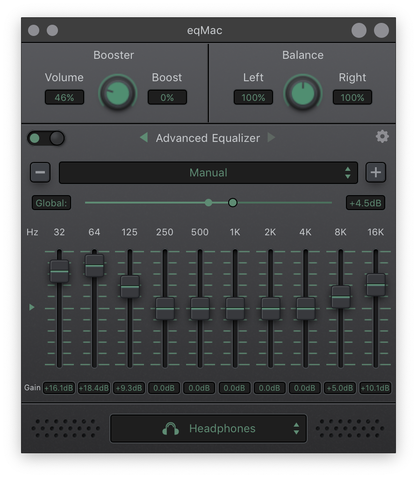Click the Balance heading

tap(303, 55)
